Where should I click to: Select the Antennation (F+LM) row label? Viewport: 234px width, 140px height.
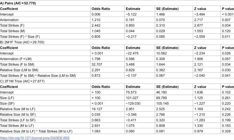pos(16,59)
